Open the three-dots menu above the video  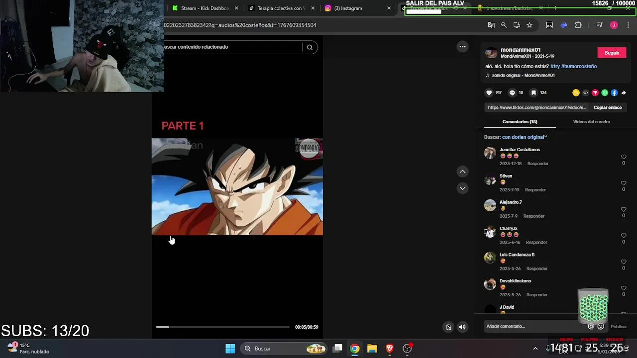point(462,47)
